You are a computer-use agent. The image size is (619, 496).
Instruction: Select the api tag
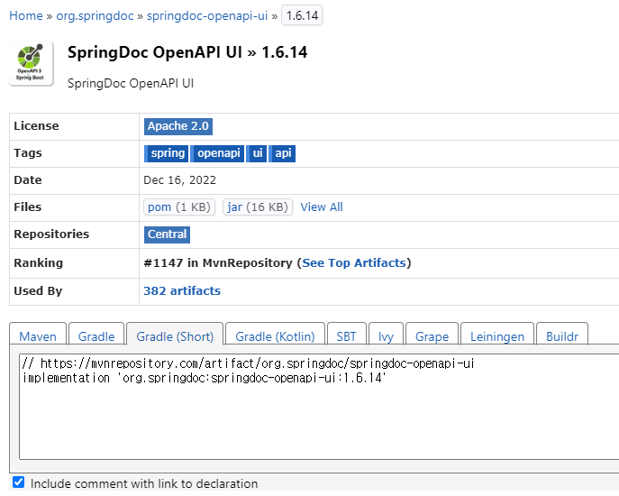[x=282, y=153]
